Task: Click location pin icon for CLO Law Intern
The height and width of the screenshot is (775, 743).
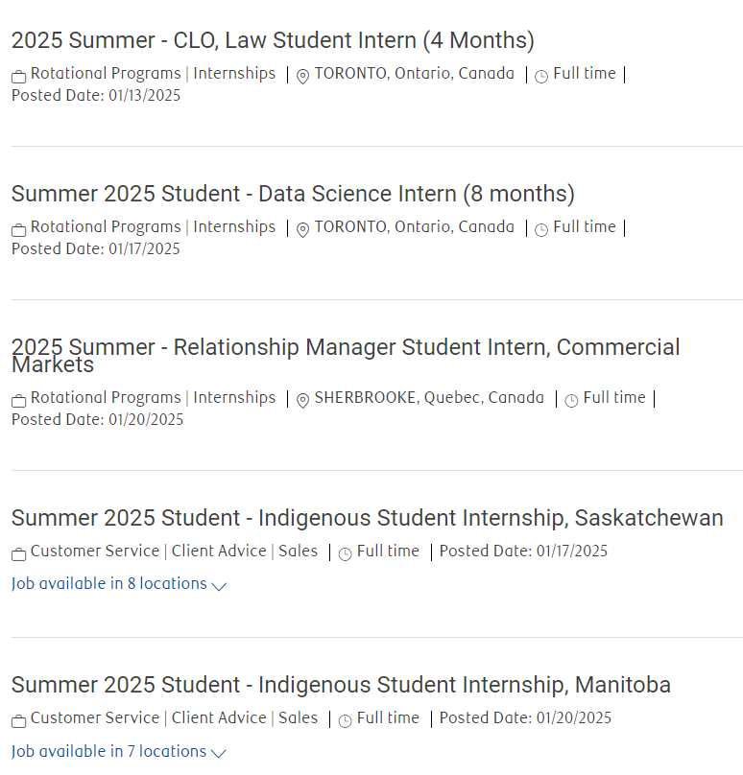Action: [302, 77]
